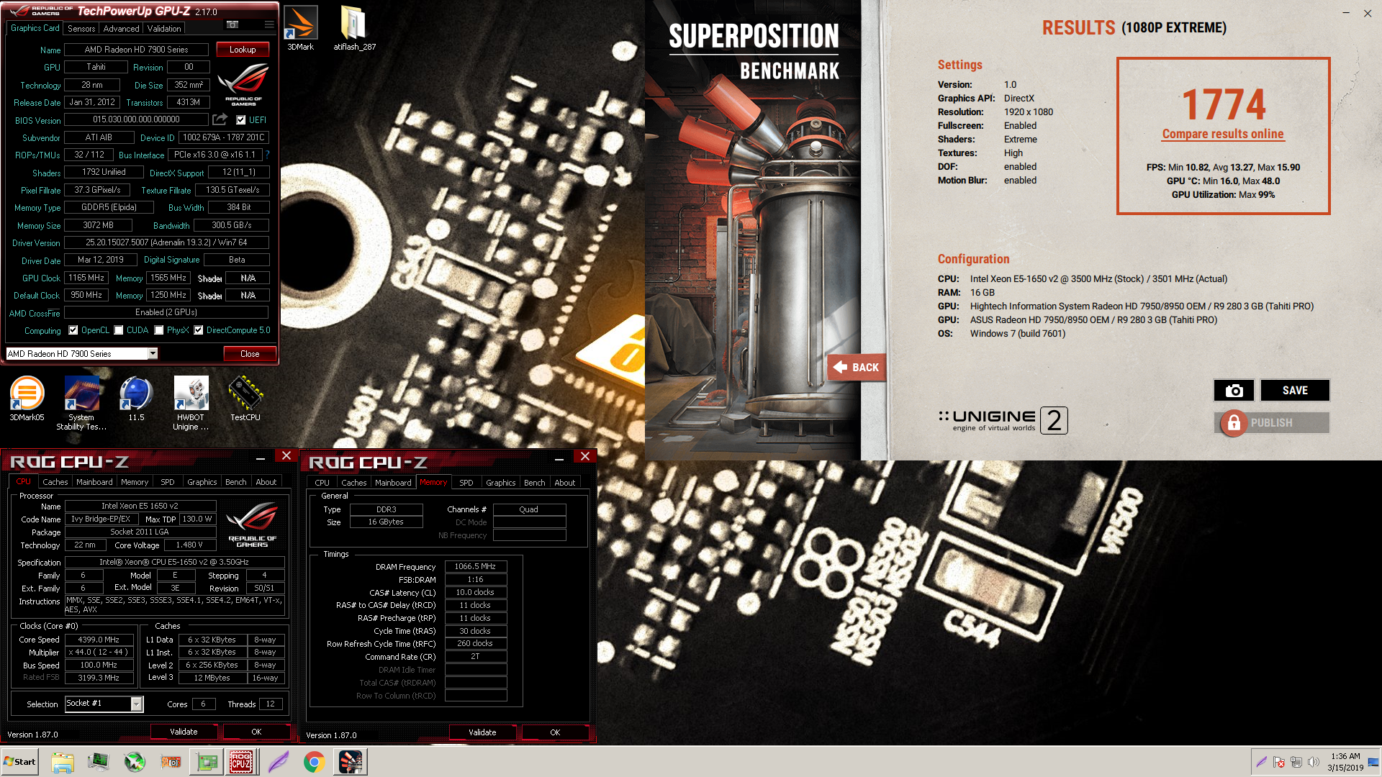The image size is (1382, 777).
Task: Switch to the Sensors tab in GPU-Z
Action: click(81, 29)
